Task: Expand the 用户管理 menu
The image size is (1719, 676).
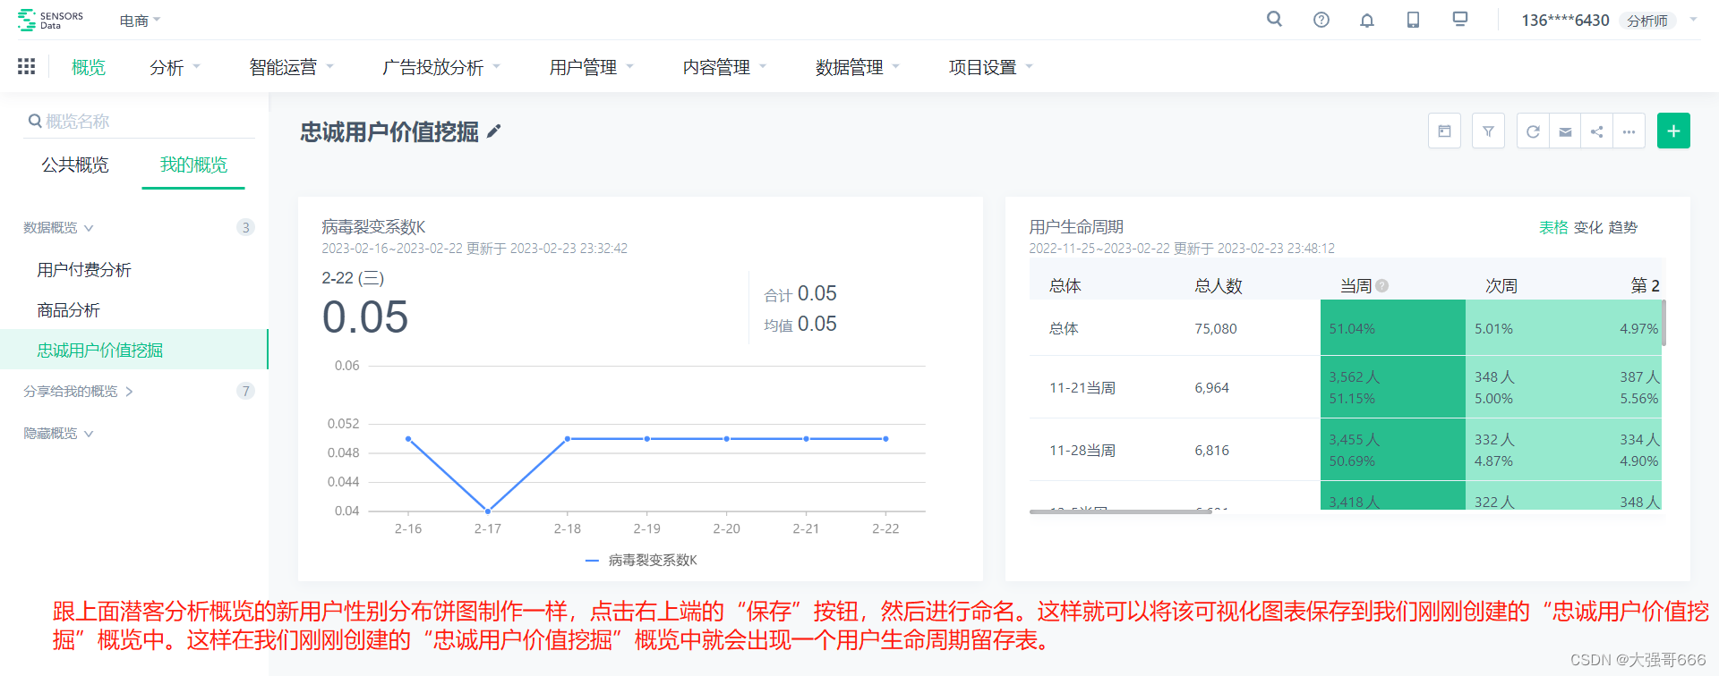Action: pyautogui.click(x=591, y=67)
